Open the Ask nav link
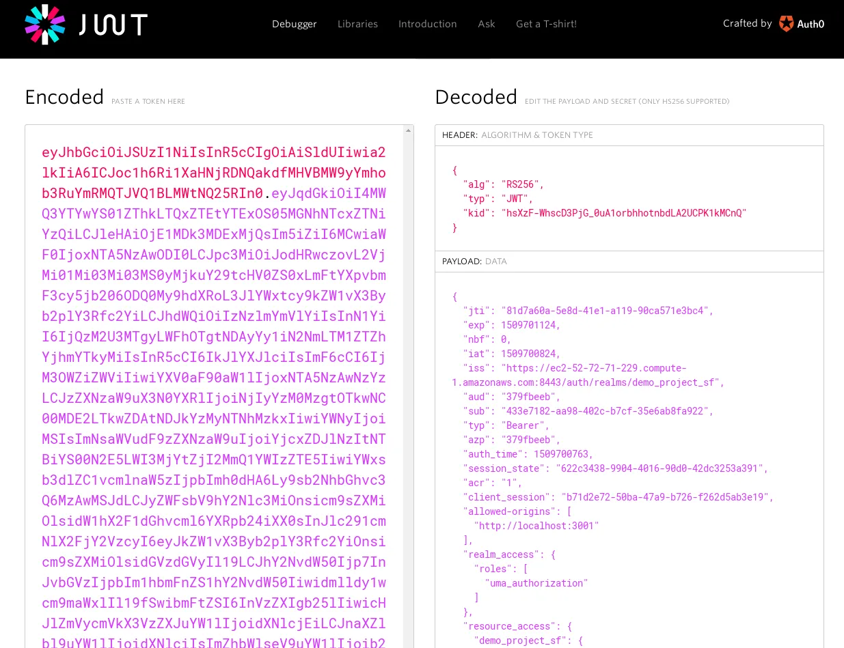Image resolution: width=844 pixels, height=648 pixels. coord(487,24)
